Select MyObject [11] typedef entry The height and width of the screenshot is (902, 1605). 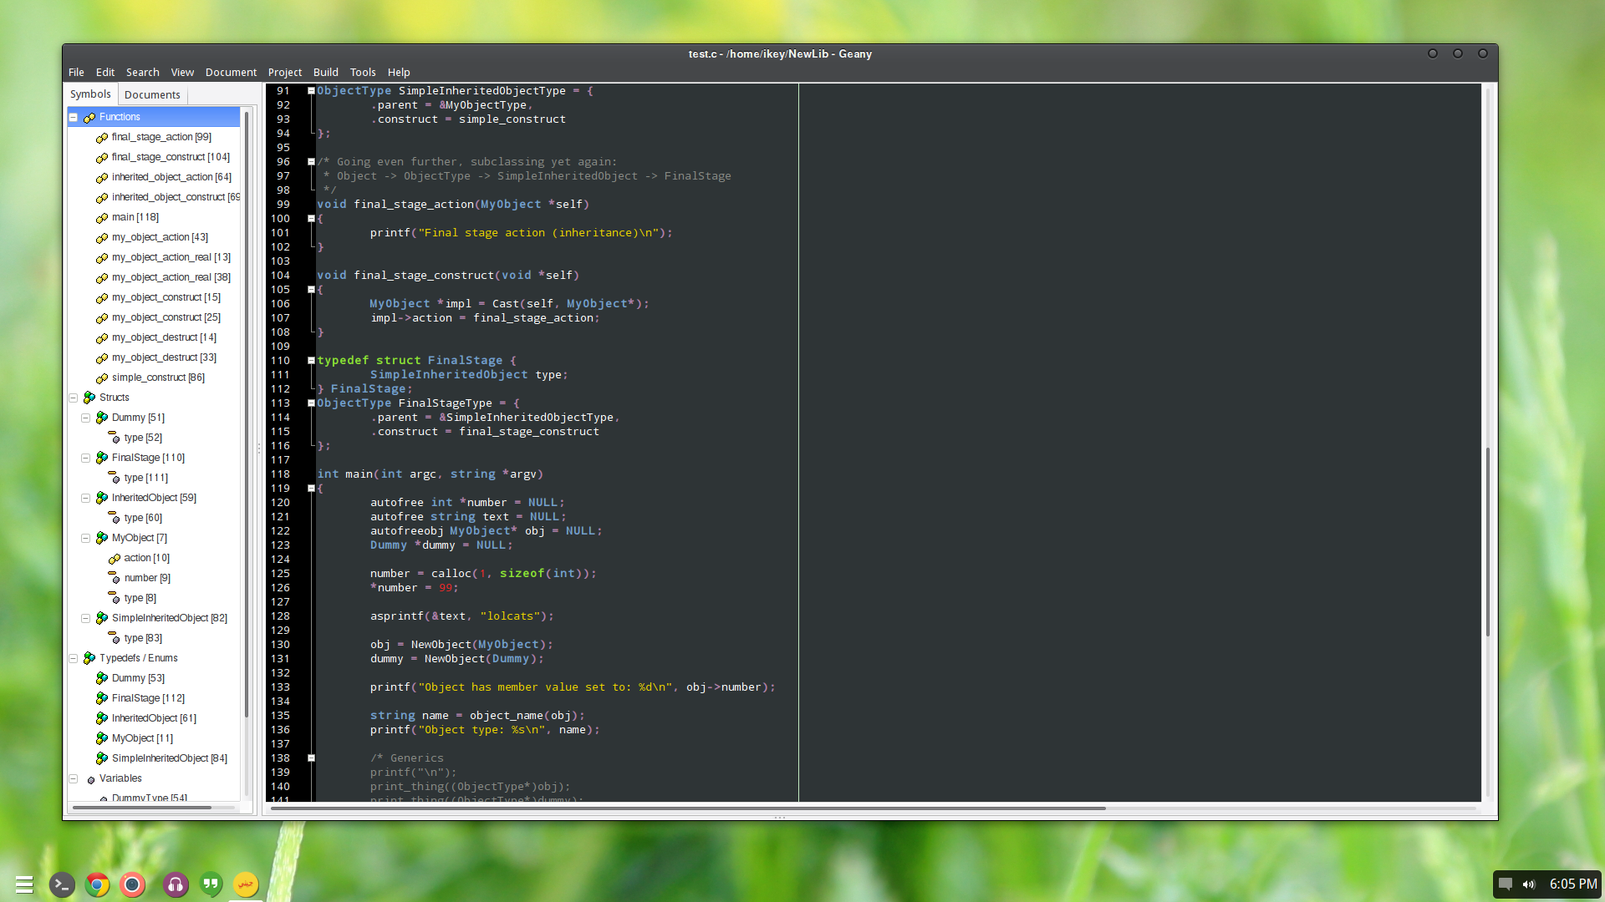(x=142, y=738)
